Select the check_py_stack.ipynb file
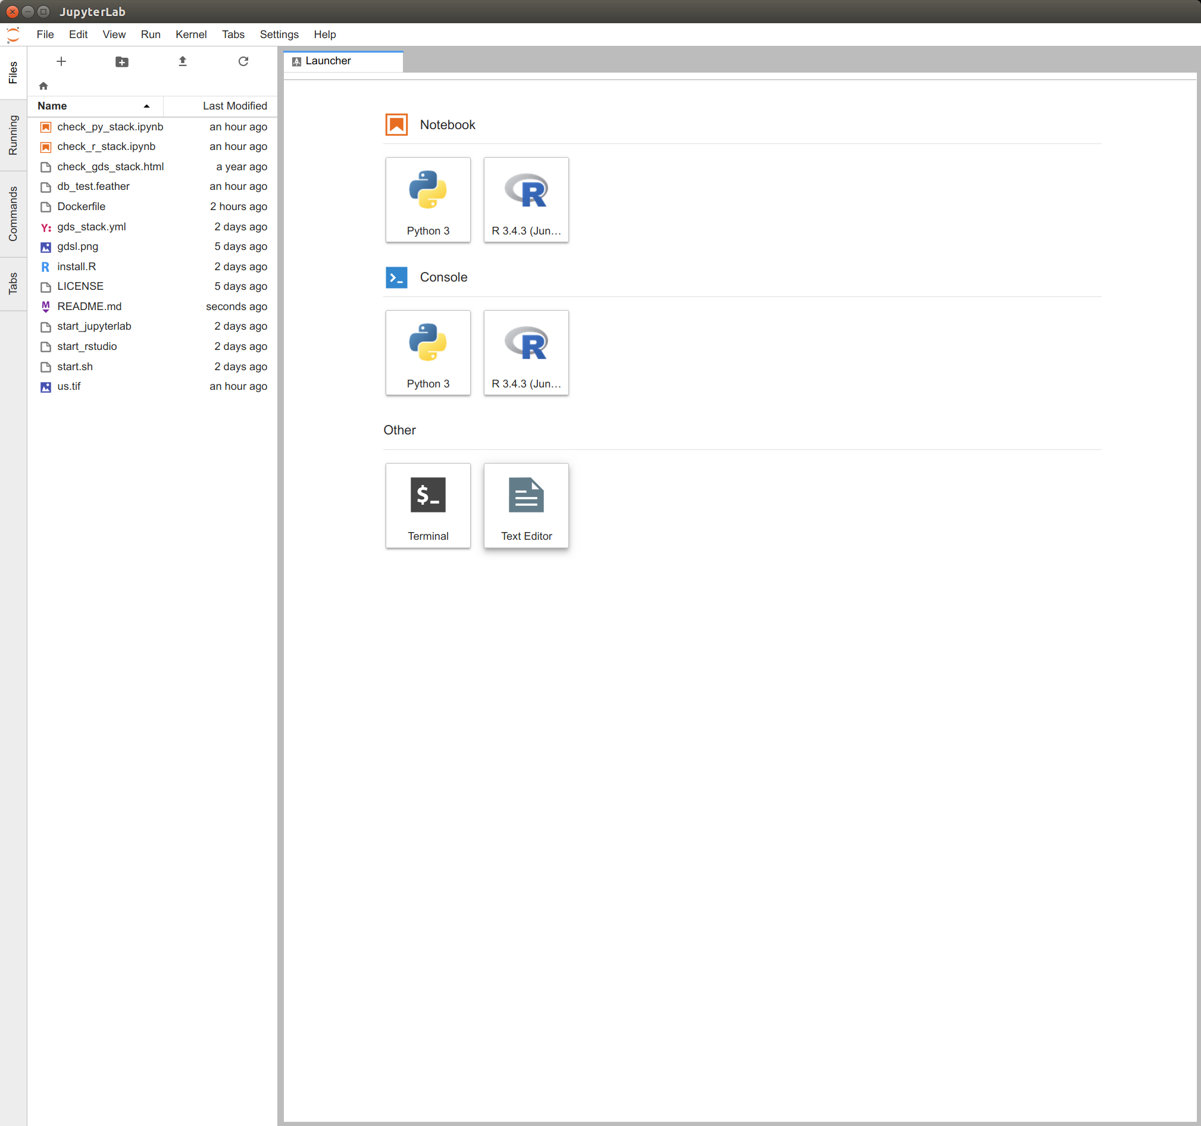1201x1126 pixels. (110, 127)
